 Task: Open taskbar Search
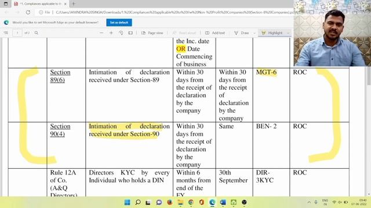click(x=138, y=202)
